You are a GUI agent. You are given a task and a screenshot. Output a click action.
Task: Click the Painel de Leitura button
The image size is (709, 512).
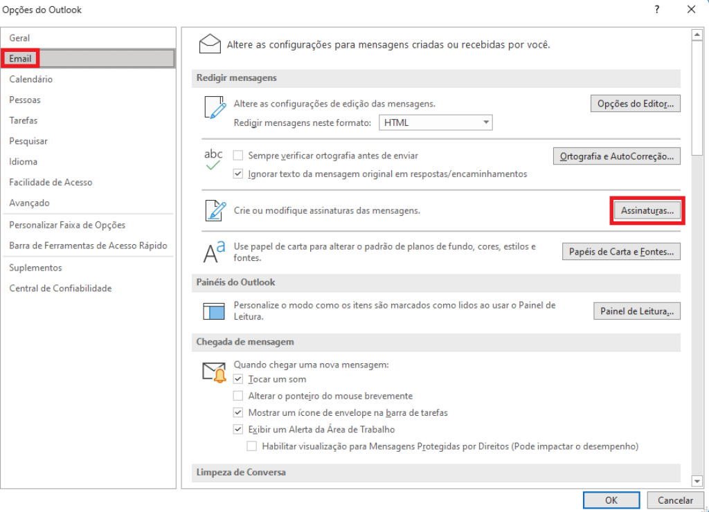[637, 311]
